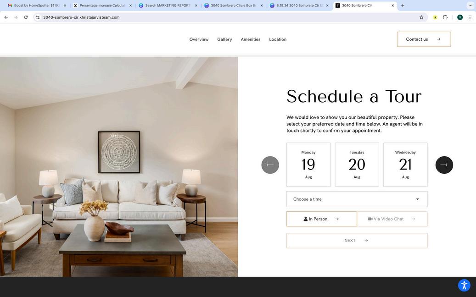Reload the page
The height and width of the screenshot is (297, 476).
pyautogui.click(x=26, y=17)
